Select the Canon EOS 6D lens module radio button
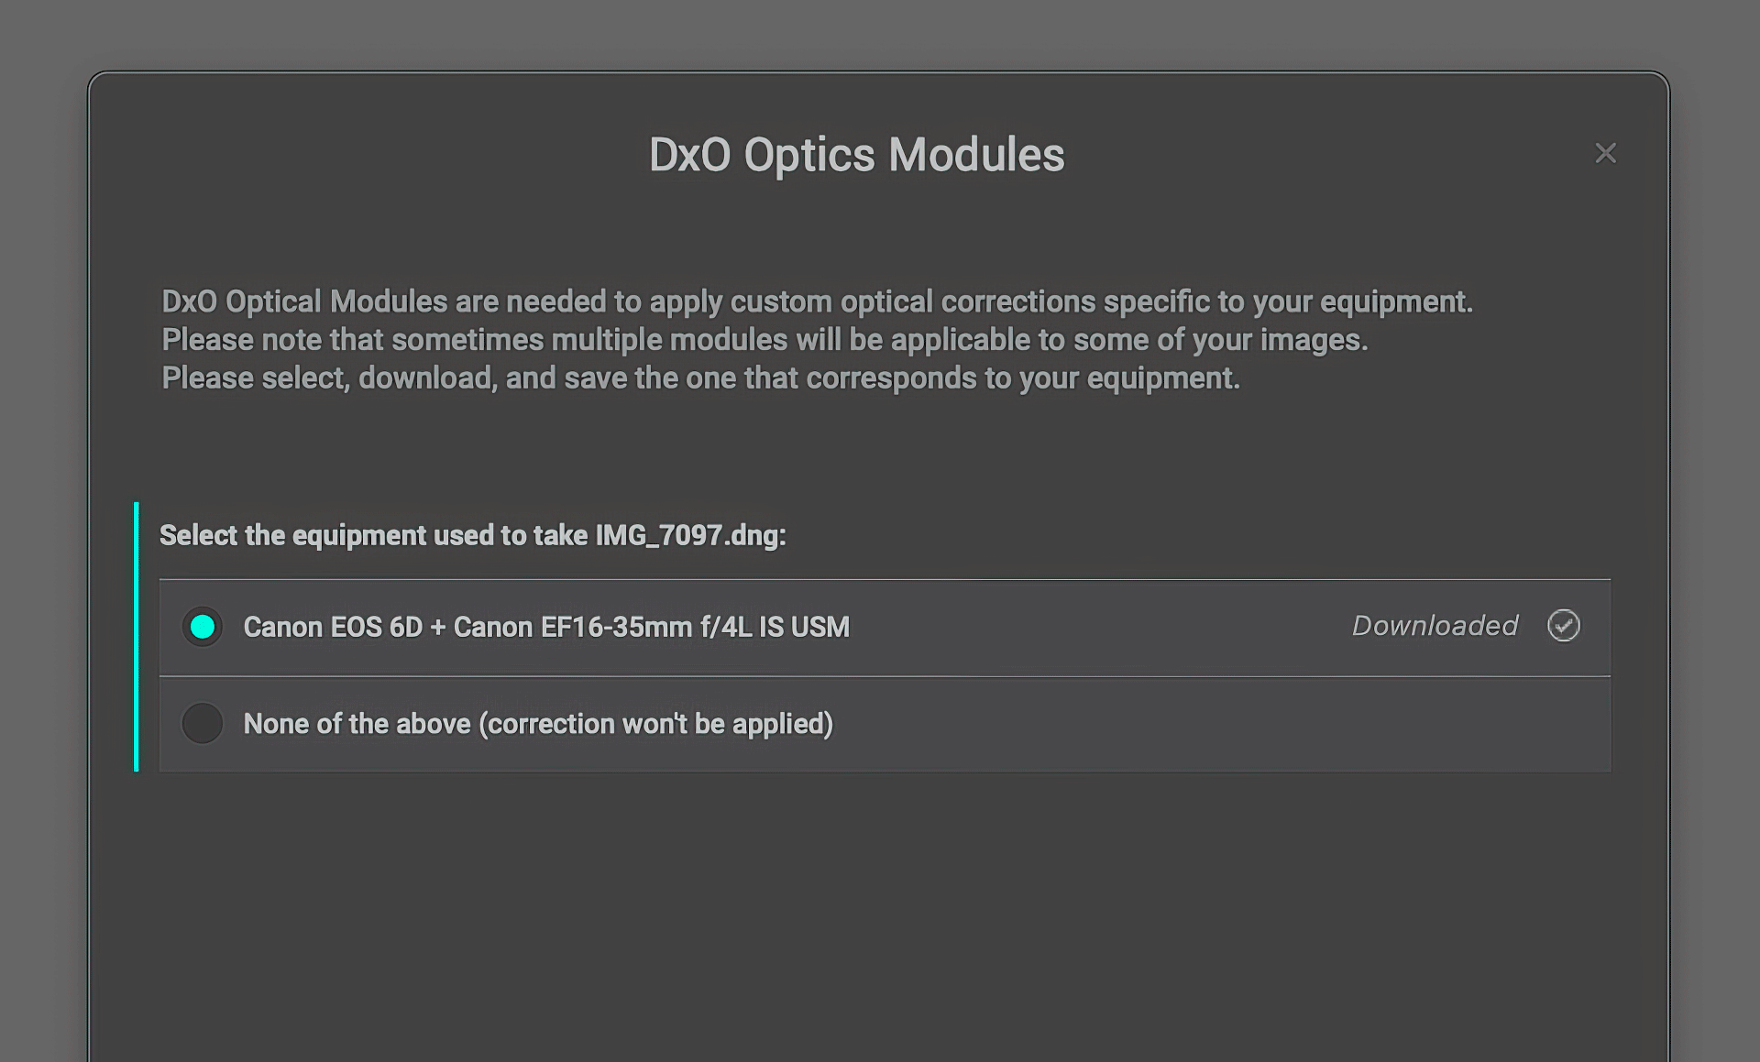Image resolution: width=1760 pixels, height=1062 pixels. point(203,628)
